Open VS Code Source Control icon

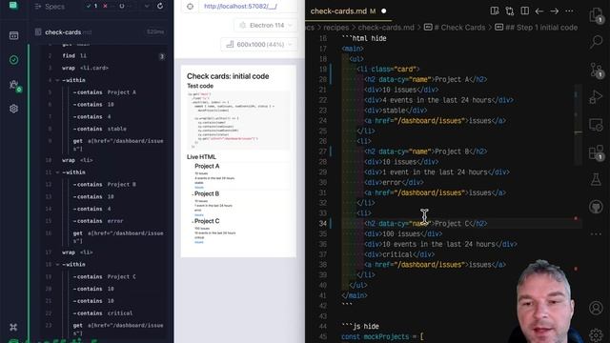pos(596,70)
